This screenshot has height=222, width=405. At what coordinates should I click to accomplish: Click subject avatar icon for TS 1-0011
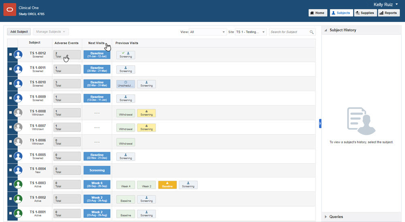coord(18,69)
